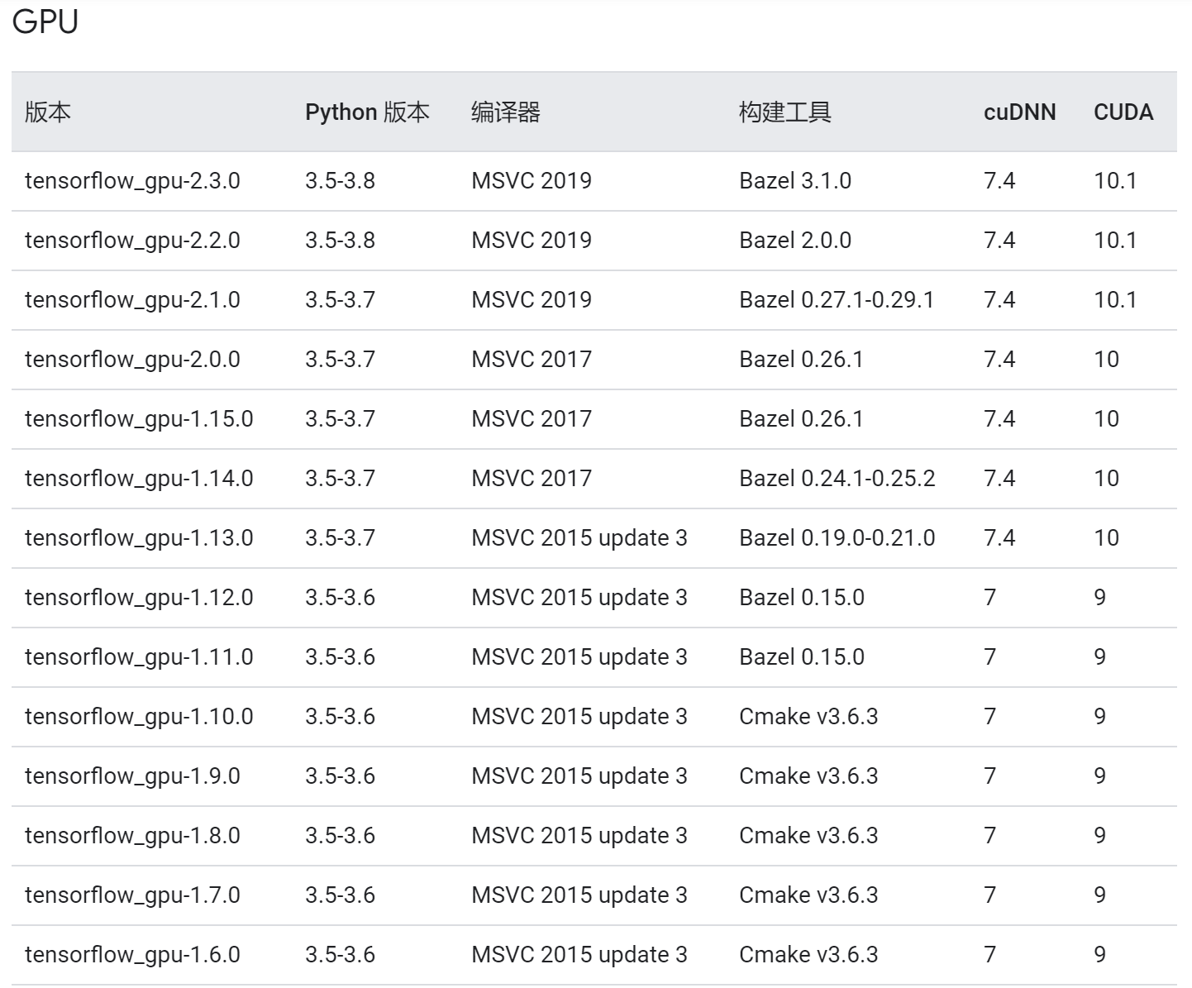1192x988 pixels.
Task: Click Bazel 0.15.0 in tensorflow_gpu-1.12.0 row
Action: [x=802, y=598]
